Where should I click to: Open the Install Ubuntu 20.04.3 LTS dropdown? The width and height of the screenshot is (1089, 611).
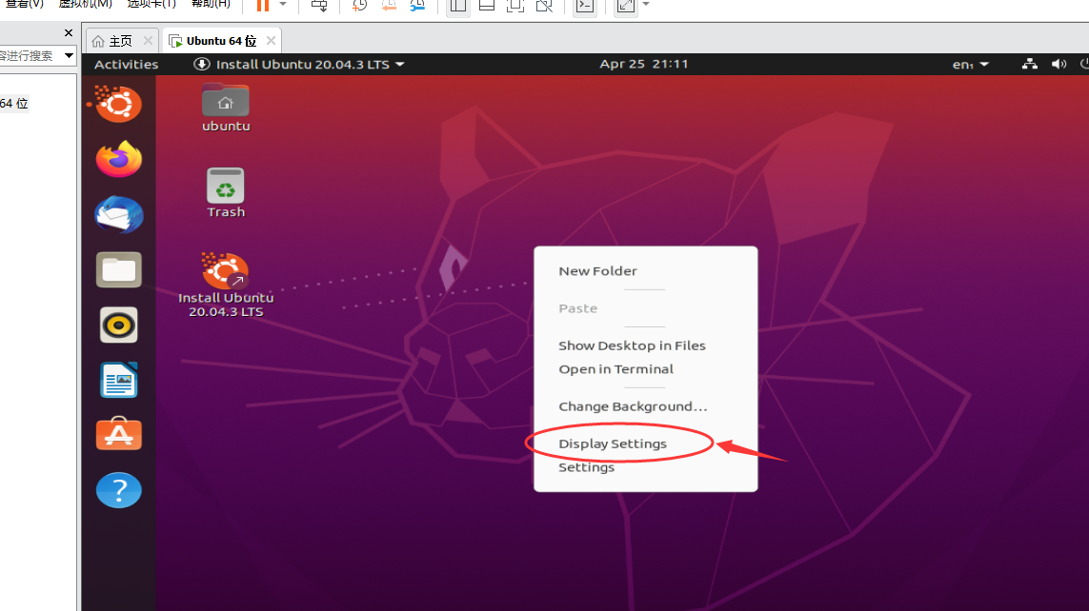[295, 64]
